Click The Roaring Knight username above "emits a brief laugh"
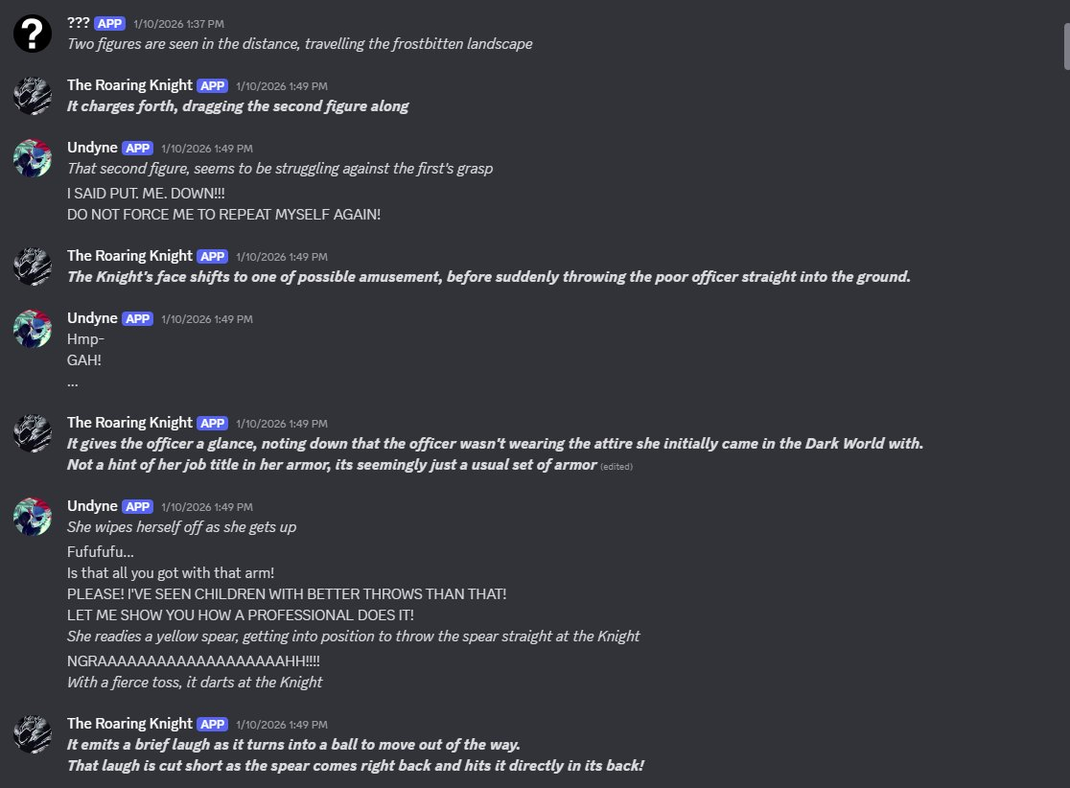Screen dimensions: 1070x788 [129, 724]
